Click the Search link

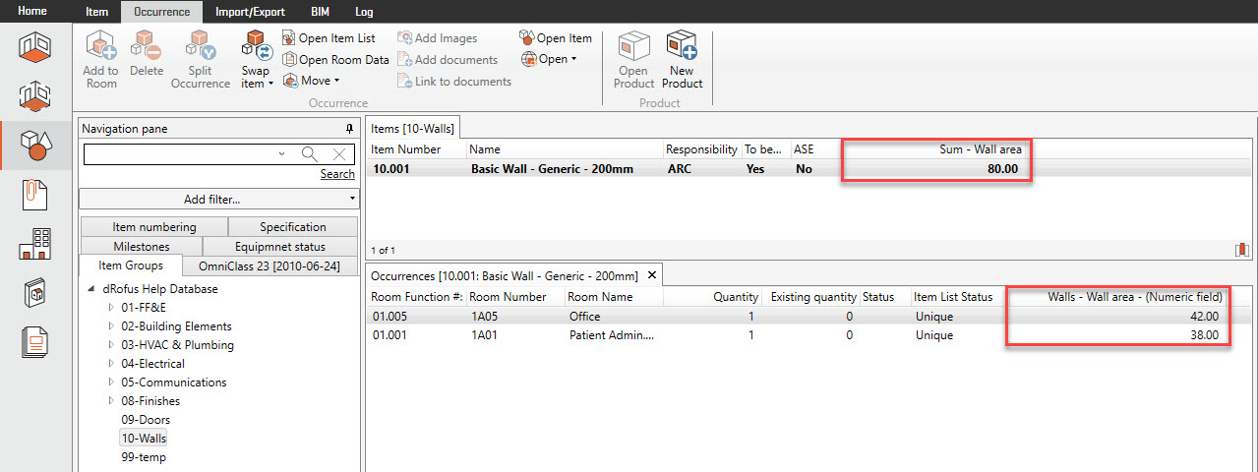(x=337, y=174)
